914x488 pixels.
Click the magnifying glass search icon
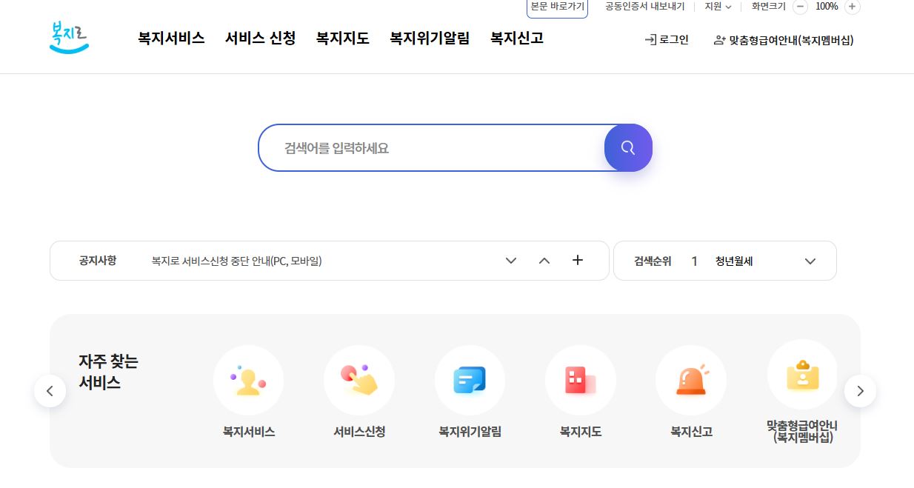pyautogui.click(x=628, y=147)
